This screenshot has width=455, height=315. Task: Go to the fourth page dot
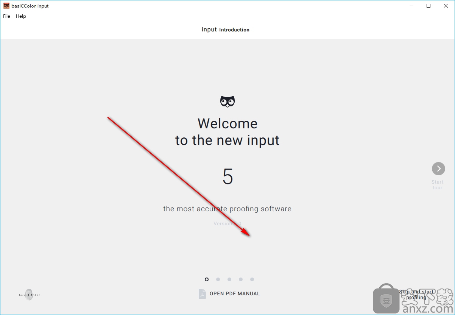coord(241,279)
